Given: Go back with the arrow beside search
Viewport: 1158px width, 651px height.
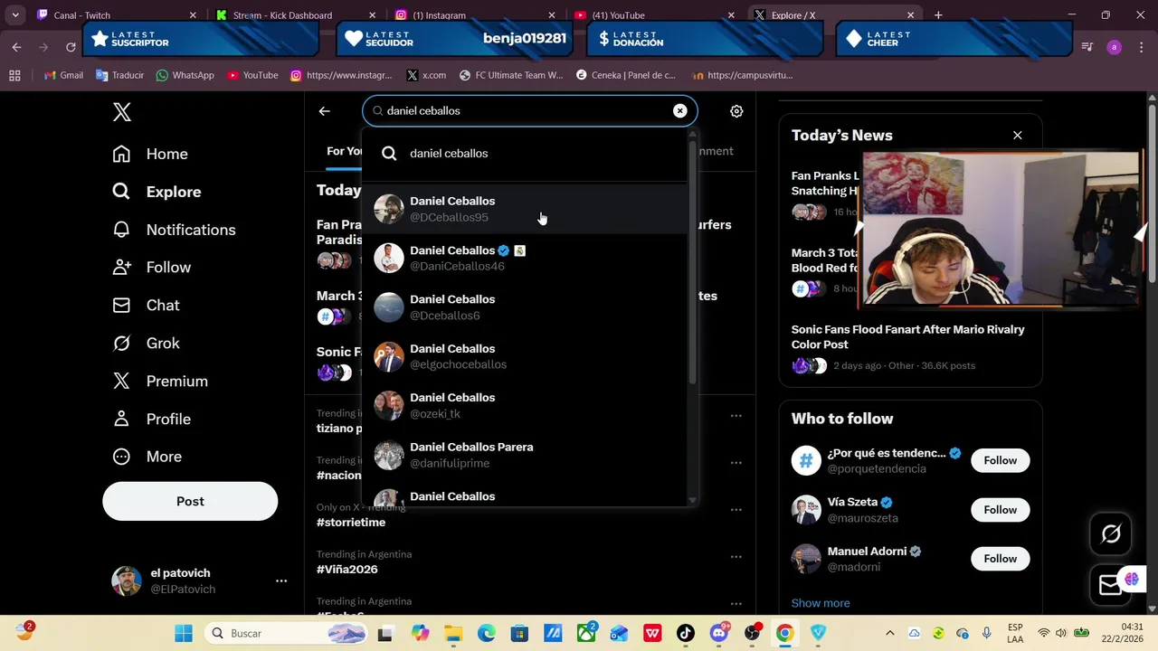Looking at the screenshot, I should click(x=324, y=111).
